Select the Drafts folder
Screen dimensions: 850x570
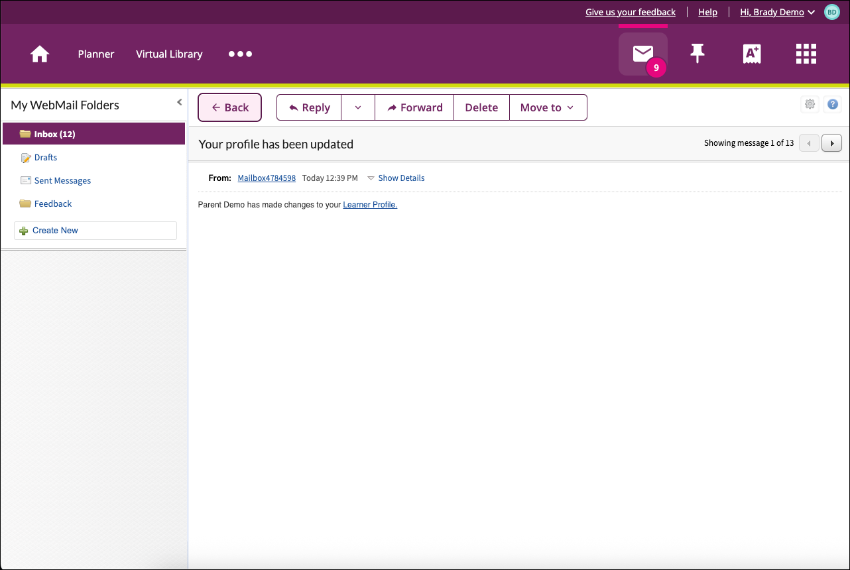click(46, 158)
